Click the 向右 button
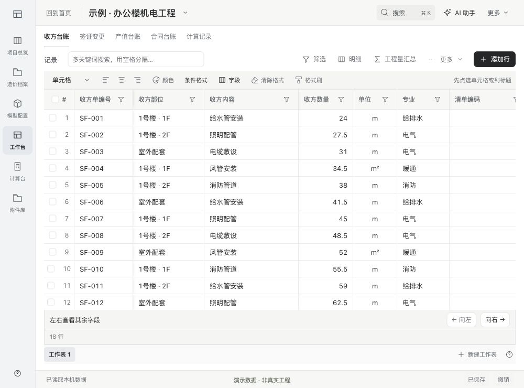The image size is (524, 388). coord(495,320)
